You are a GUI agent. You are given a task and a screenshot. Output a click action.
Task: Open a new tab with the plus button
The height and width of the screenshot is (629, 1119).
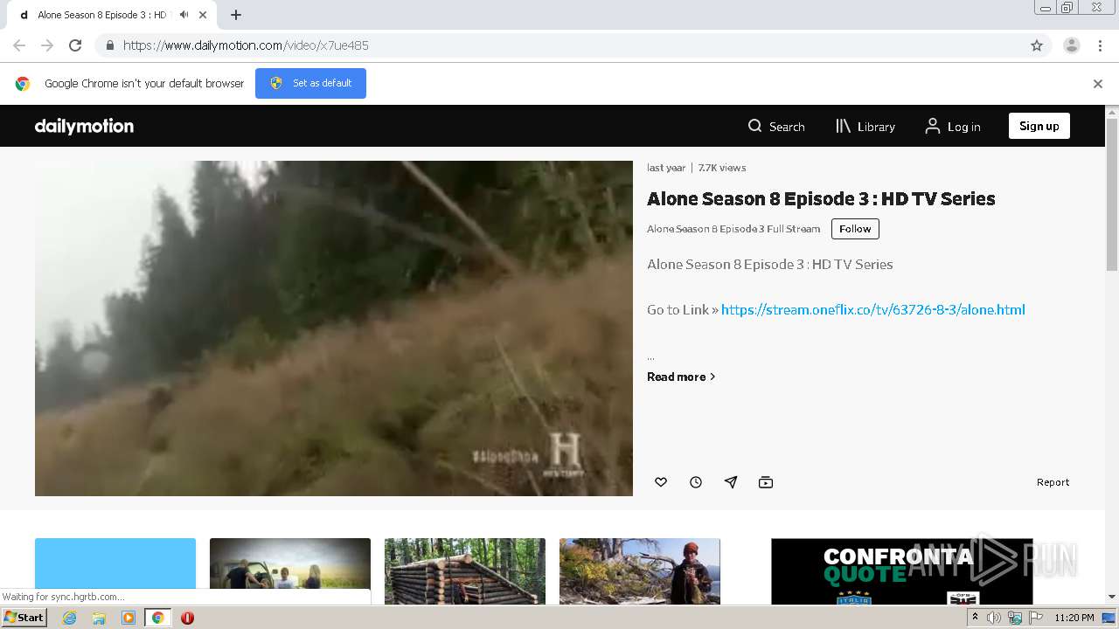236,15
